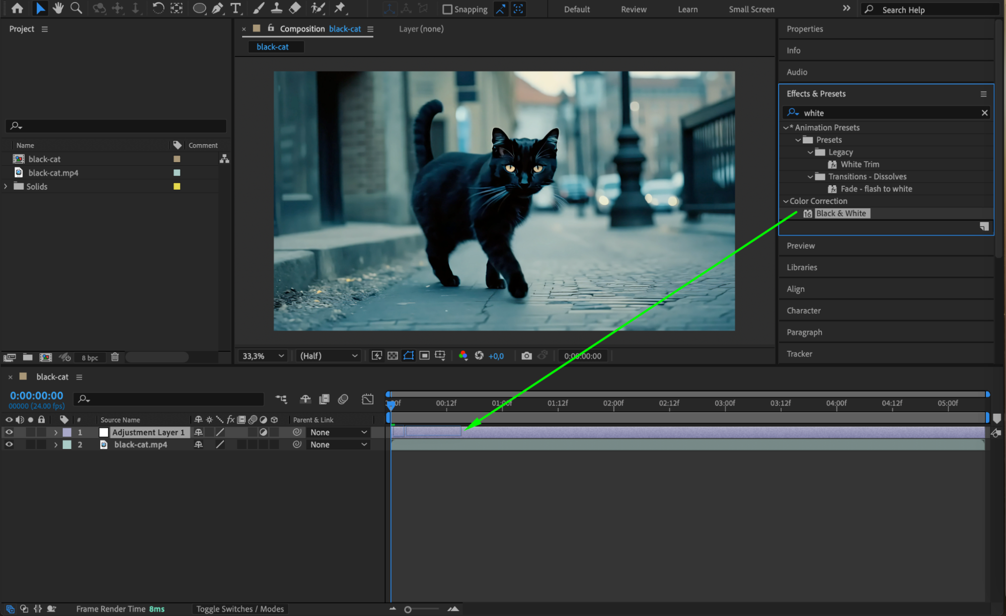Click the trash bin delete icon
This screenshot has width=1006, height=616.
tap(115, 357)
